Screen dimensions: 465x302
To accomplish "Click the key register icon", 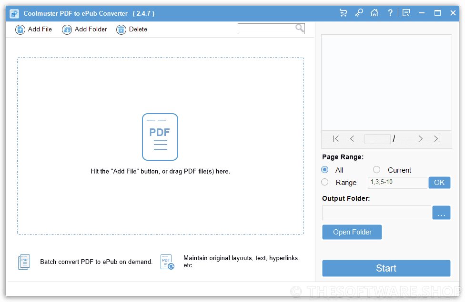I will click(x=359, y=13).
